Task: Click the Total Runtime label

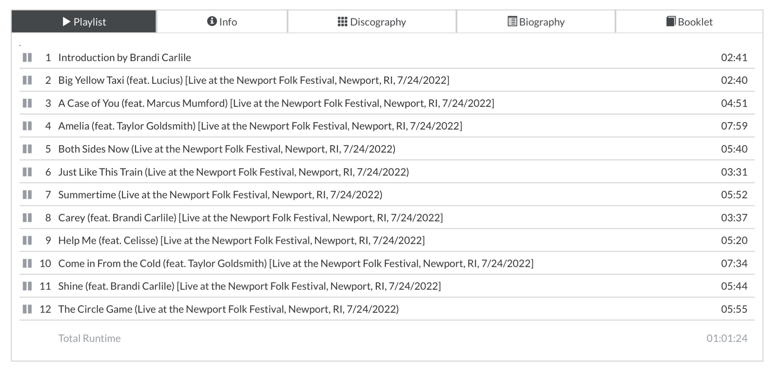Action: click(x=90, y=338)
